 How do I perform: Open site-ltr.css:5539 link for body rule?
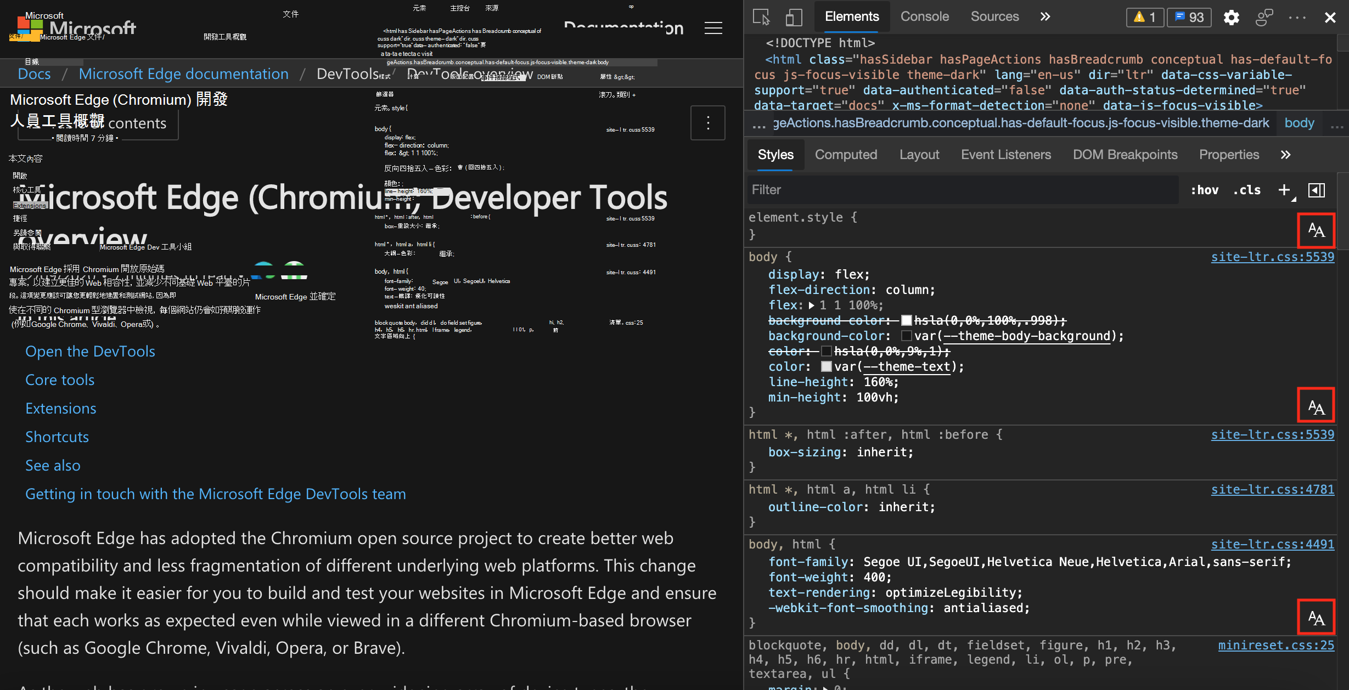pyautogui.click(x=1272, y=257)
